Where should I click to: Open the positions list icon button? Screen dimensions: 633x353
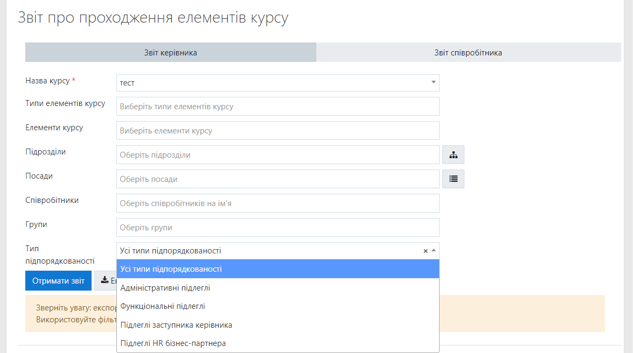coord(453,179)
